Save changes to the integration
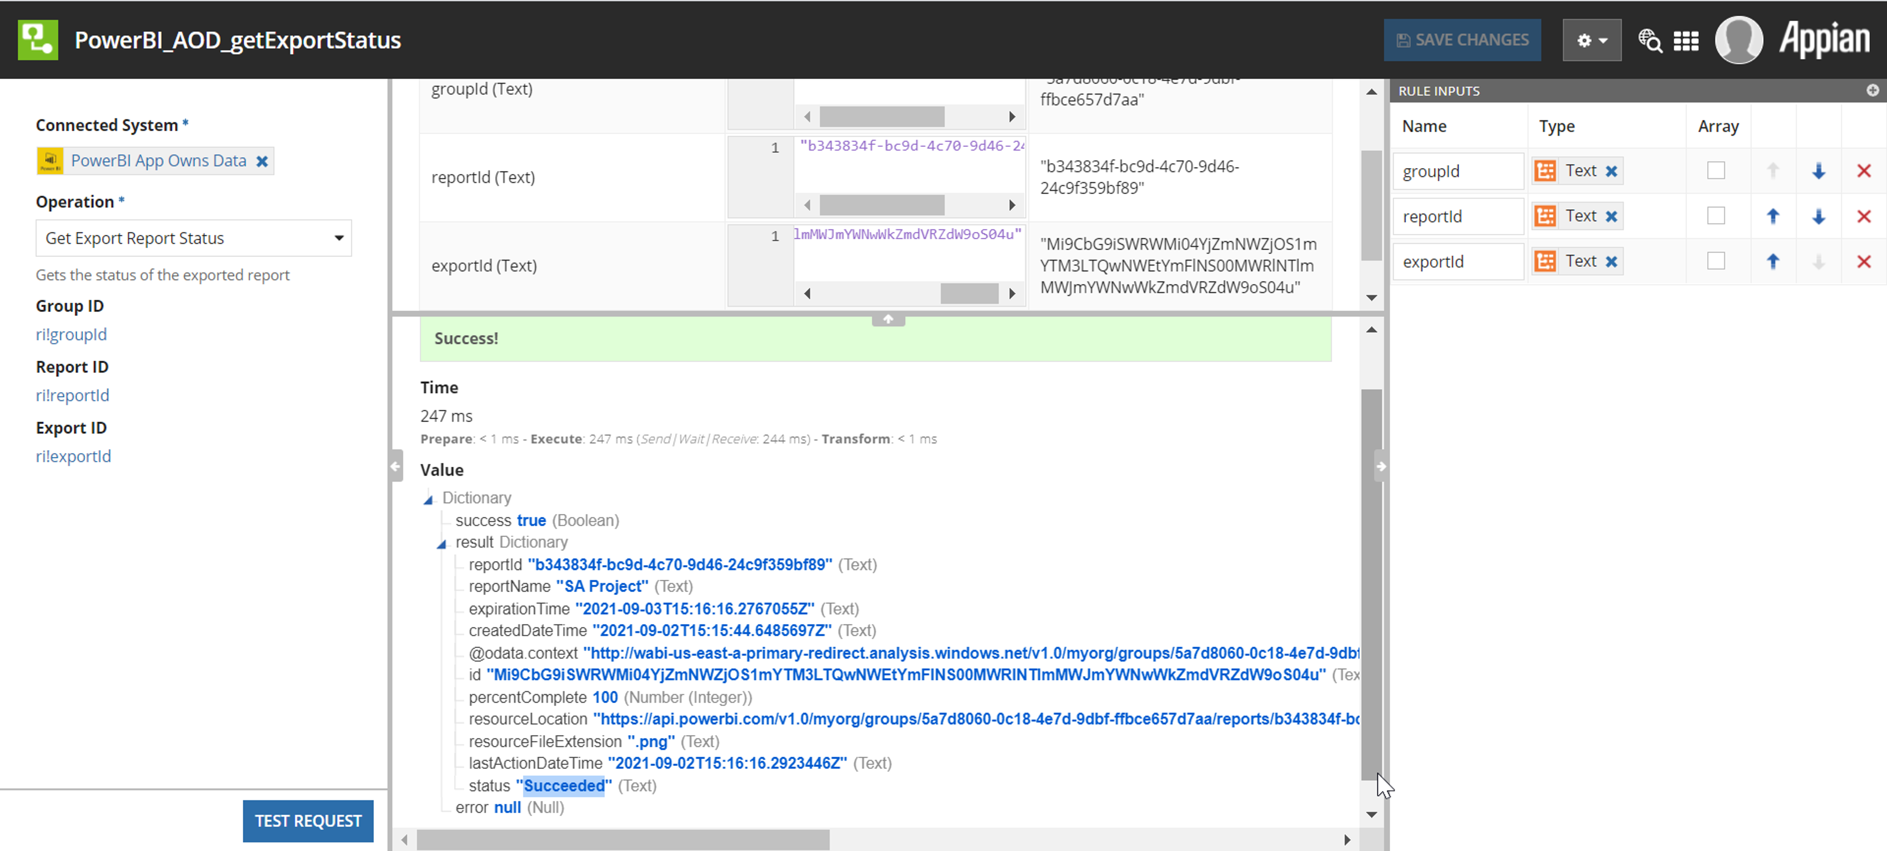 click(1462, 40)
